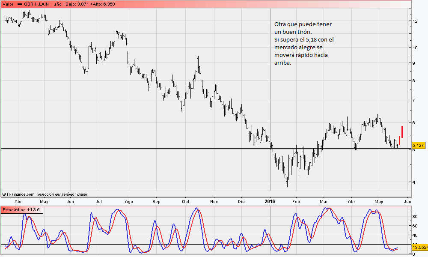
Task: Click the Oct label on the time axis
Action: point(186,201)
